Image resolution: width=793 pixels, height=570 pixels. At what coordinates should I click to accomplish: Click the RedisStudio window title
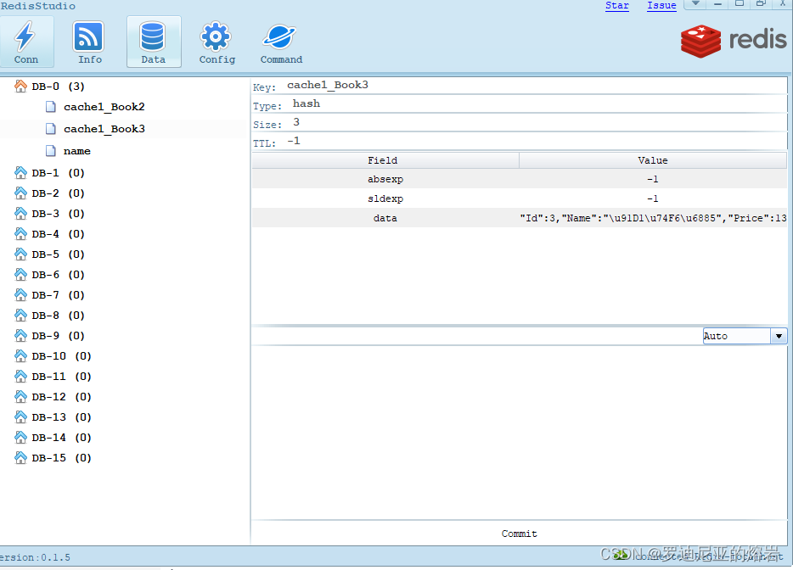(38, 6)
